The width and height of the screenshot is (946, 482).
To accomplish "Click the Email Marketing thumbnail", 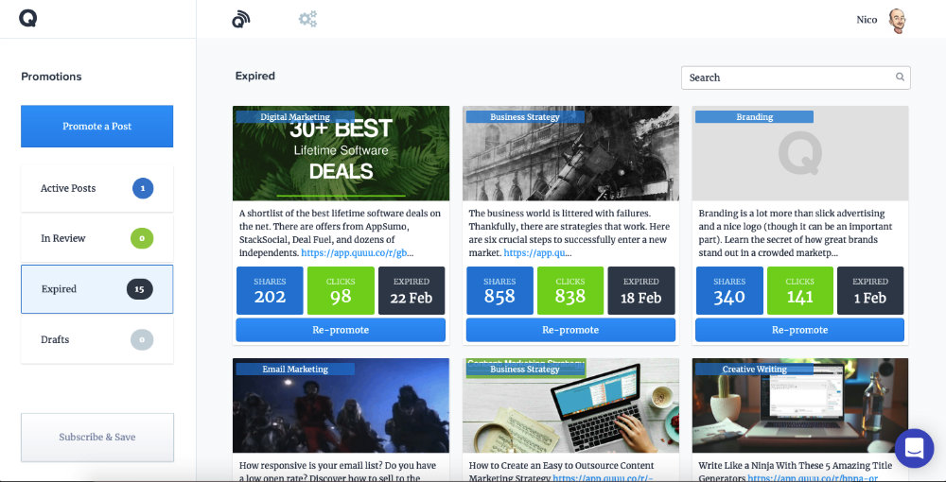I will pos(341,405).
